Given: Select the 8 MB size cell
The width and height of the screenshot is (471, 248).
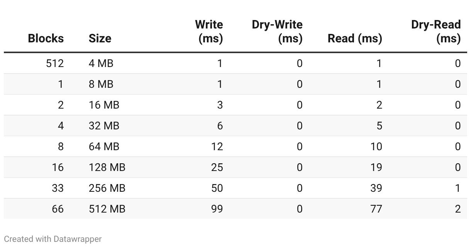Looking at the screenshot, I should [101, 84].
